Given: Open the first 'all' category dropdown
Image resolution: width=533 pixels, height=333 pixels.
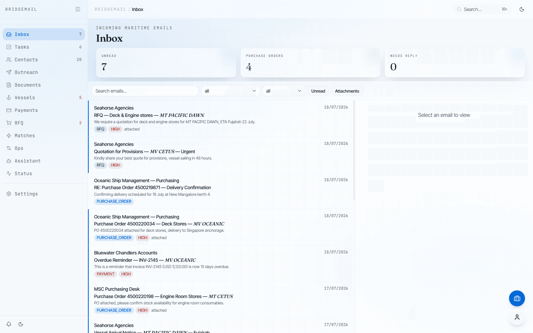Looking at the screenshot, I should [x=230, y=91].
